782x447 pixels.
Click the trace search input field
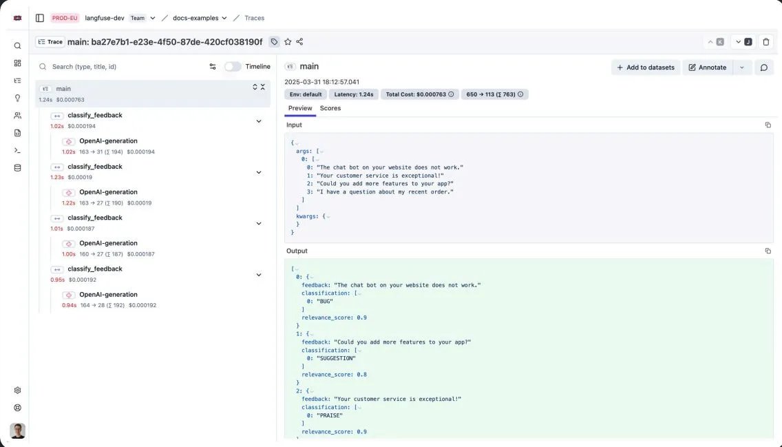pyautogui.click(x=124, y=67)
